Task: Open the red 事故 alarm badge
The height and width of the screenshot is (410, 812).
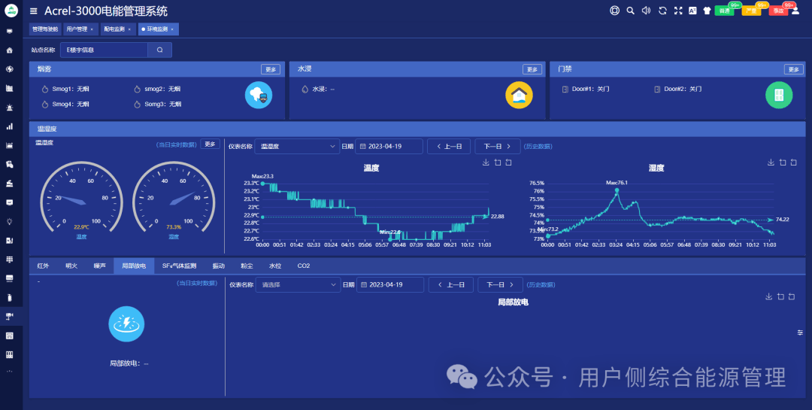Action: point(778,11)
